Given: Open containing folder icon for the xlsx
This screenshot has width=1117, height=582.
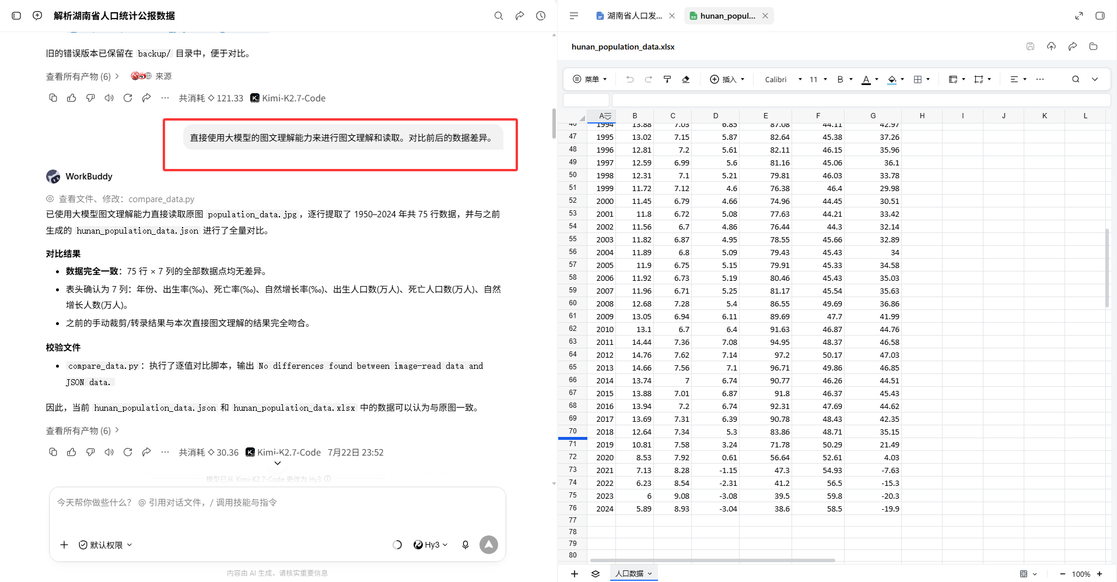Looking at the screenshot, I should tap(1094, 47).
